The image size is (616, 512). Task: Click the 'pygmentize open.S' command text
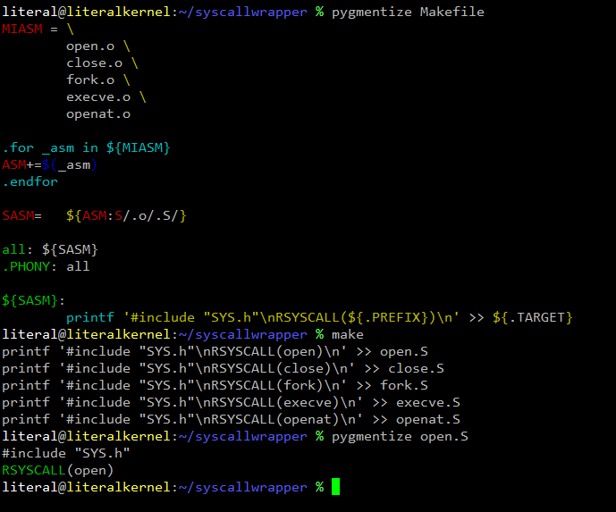400,437
